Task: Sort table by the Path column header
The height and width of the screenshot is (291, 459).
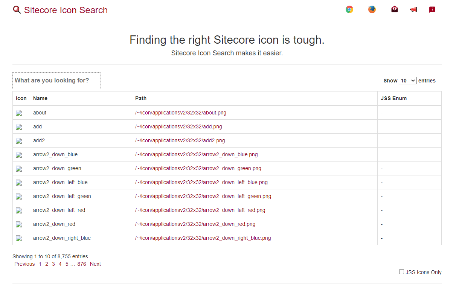Action: (x=141, y=98)
